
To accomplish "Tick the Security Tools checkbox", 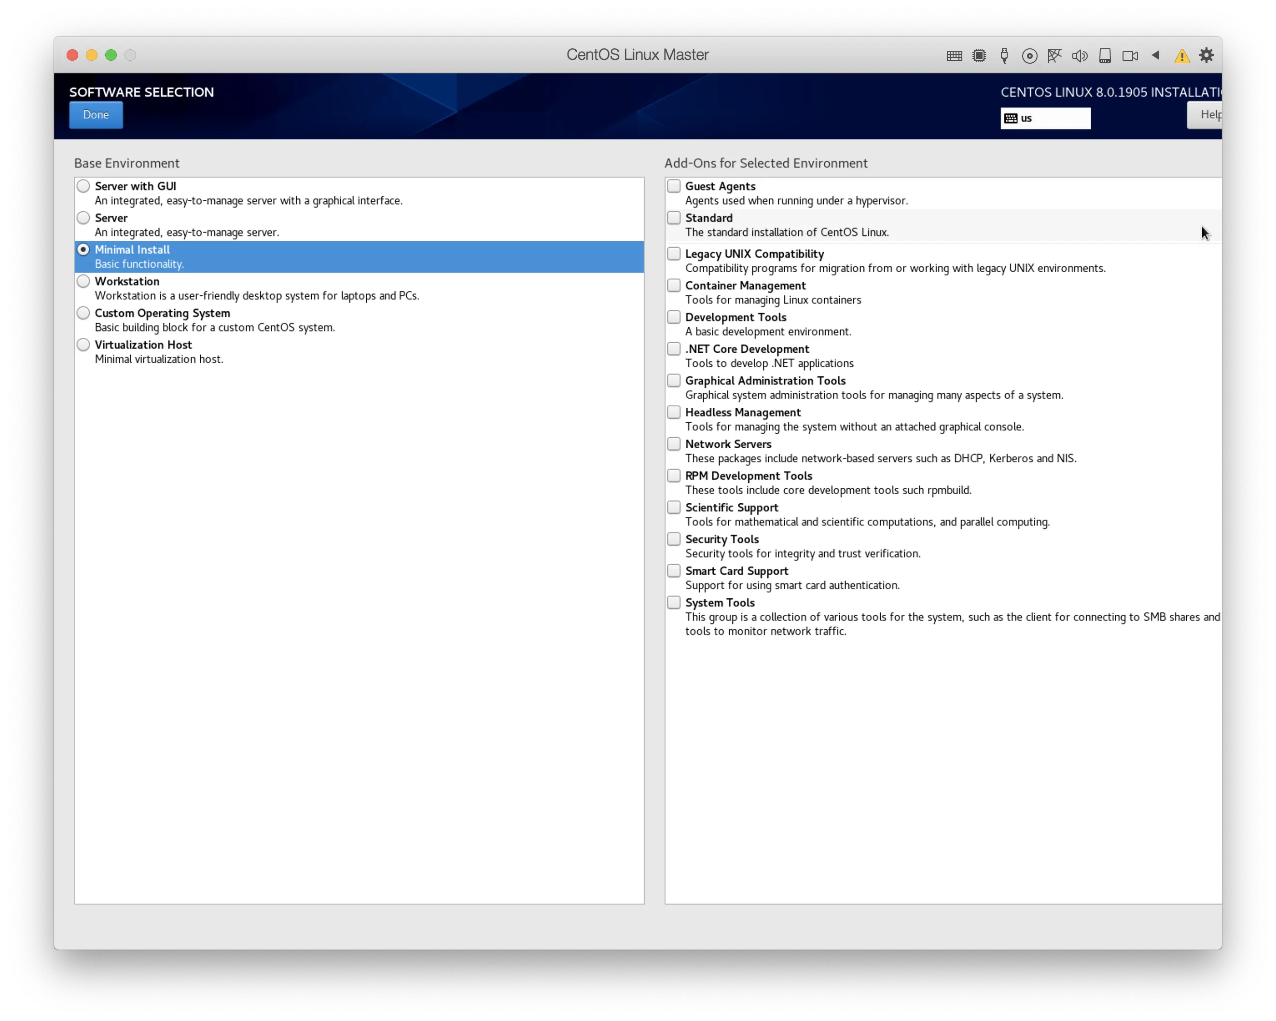I will coord(674,539).
